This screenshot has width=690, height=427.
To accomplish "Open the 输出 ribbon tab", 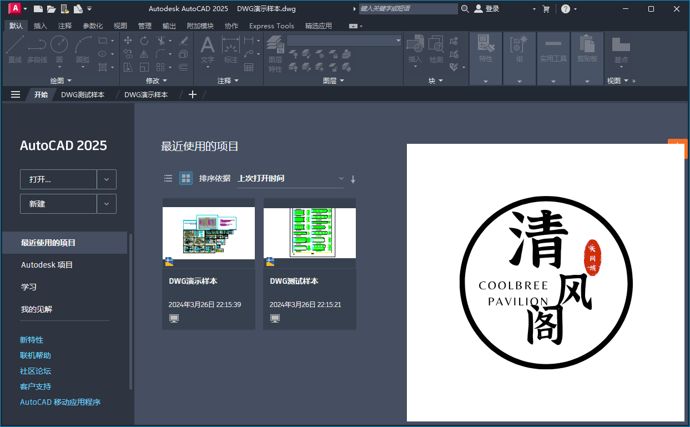I will point(169,26).
